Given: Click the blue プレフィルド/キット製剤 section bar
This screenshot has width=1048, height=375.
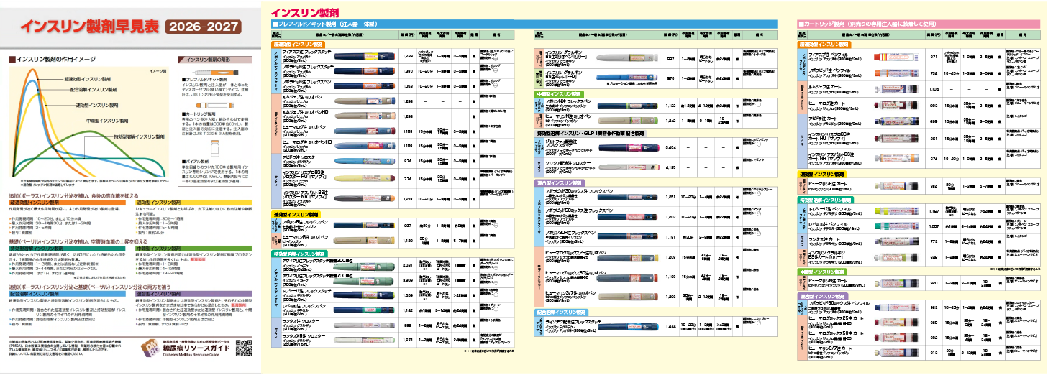Looking at the screenshot, I should tap(524, 24).
